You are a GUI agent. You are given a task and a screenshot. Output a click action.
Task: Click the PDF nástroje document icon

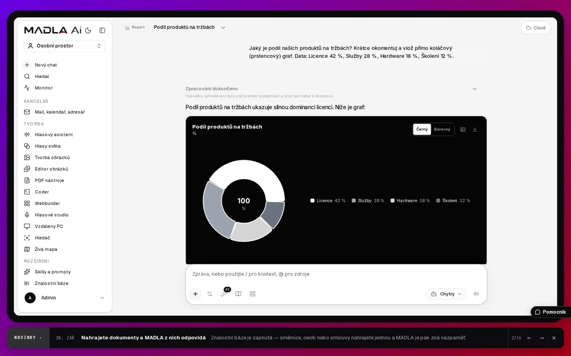27,180
